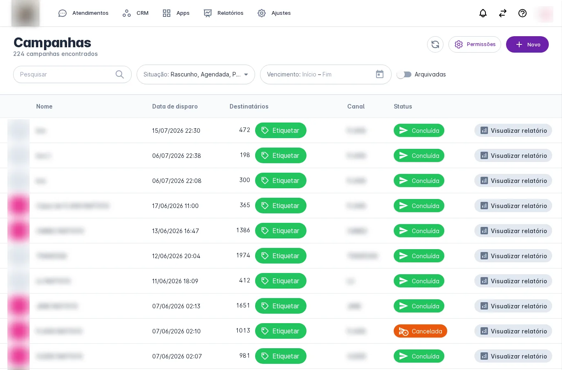Click the user avatar at top right
Viewport: 562px width, 370px height.
[545, 14]
